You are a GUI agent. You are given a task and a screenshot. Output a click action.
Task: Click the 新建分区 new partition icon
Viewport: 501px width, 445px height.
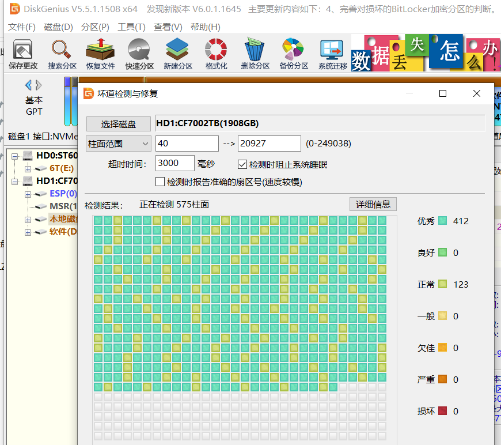pos(177,54)
